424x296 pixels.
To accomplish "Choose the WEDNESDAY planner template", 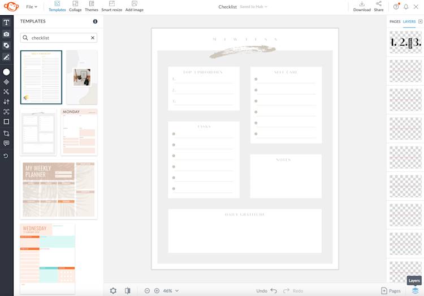I will (47, 258).
